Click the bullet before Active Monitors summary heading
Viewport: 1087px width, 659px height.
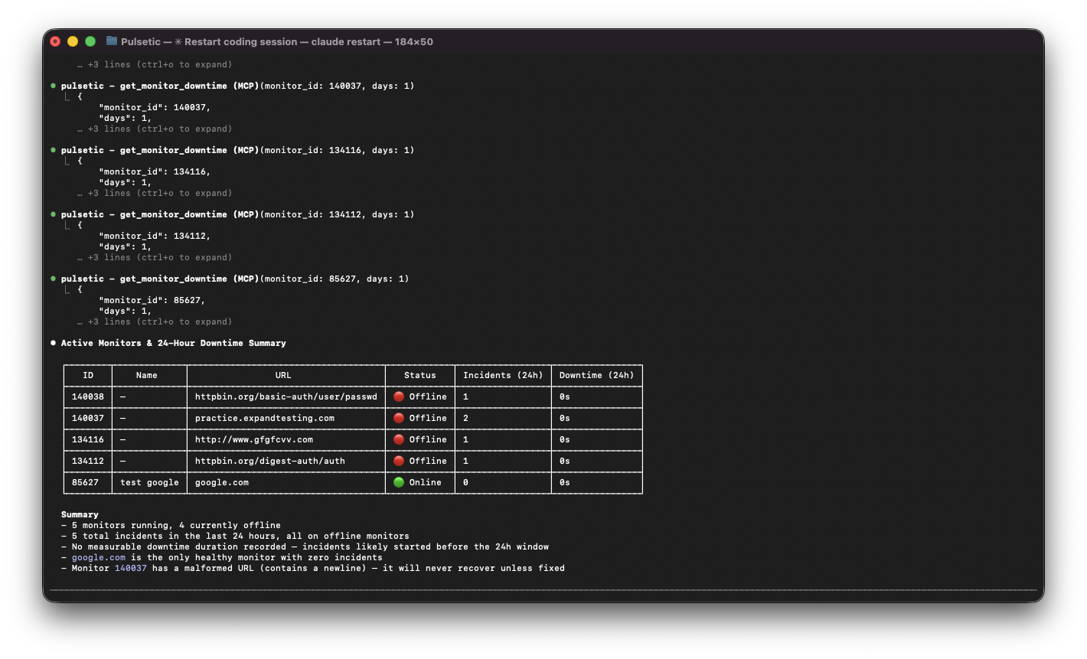52,343
